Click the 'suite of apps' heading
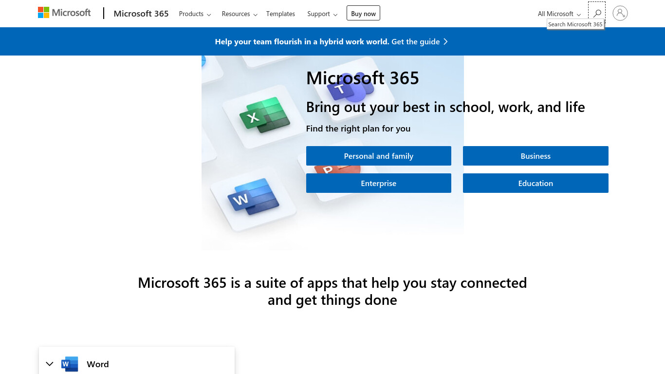The image size is (665, 374). pyautogui.click(x=332, y=291)
